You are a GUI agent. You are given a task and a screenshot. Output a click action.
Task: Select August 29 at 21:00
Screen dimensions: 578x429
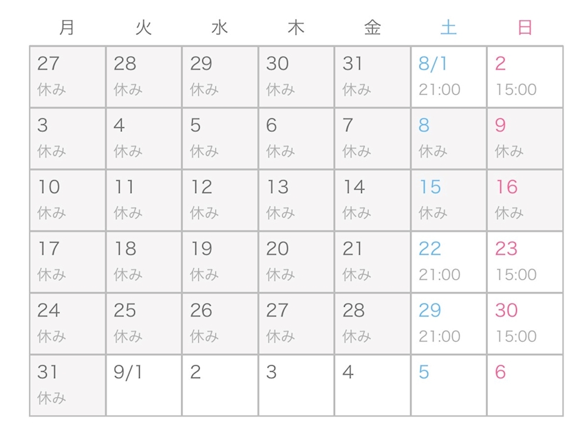click(x=449, y=324)
